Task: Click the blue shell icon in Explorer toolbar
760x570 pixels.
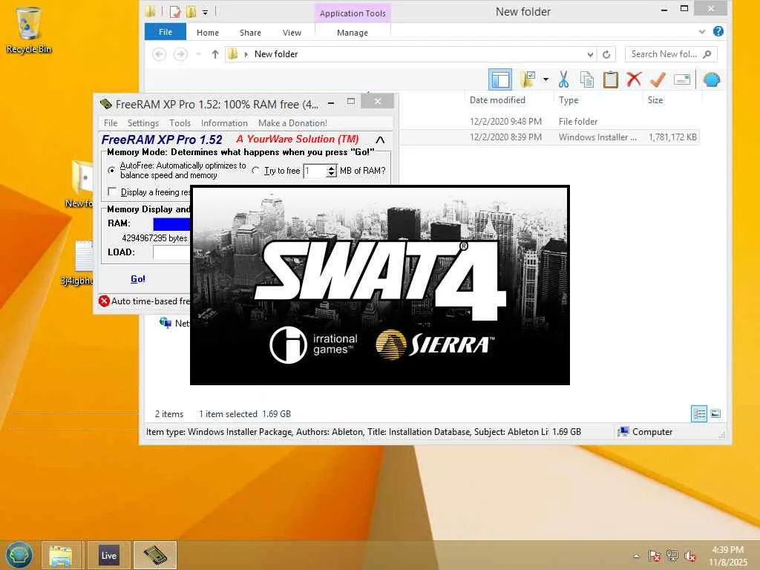Action: click(x=712, y=79)
